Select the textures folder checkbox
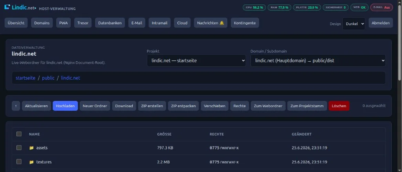This screenshot has height=172, width=402. point(19,162)
